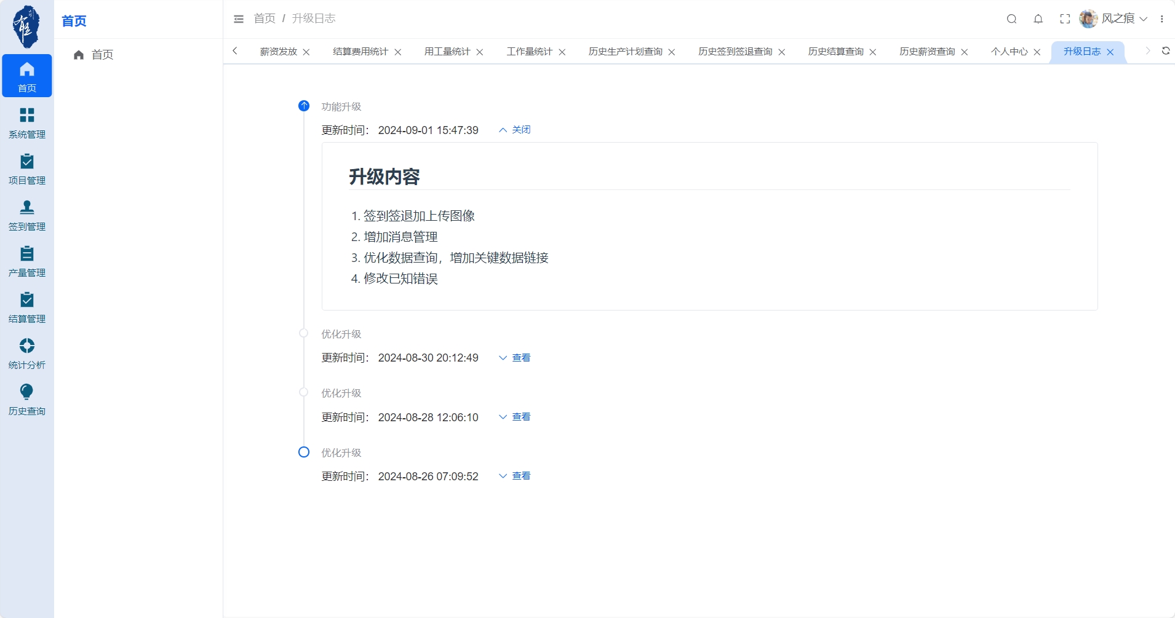
Task: Close the 工作量统计 tab
Action: (x=562, y=52)
